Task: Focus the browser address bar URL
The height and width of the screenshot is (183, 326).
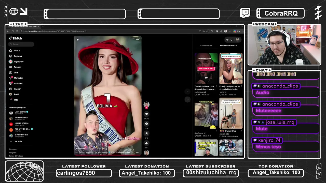Action: click(x=55, y=31)
